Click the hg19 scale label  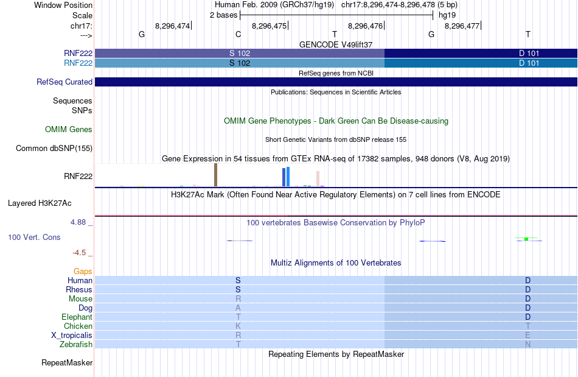[447, 15]
